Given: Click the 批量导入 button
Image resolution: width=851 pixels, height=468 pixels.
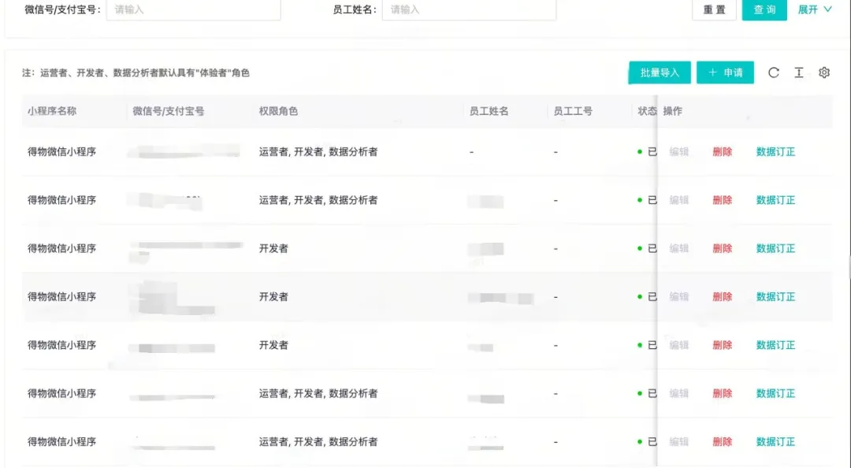Looking at the screenshot, I should [660, 72].
